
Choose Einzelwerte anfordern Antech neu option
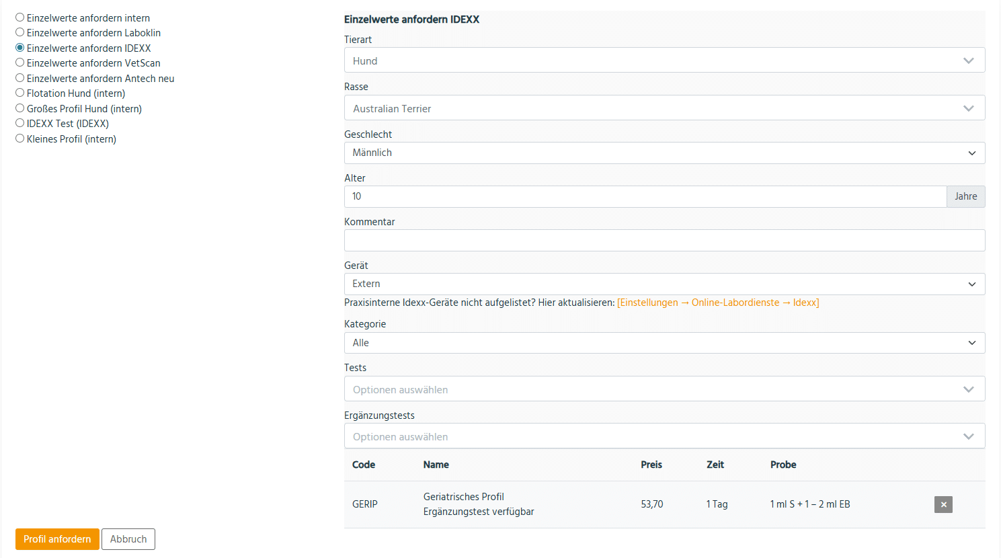pos(20,78)
